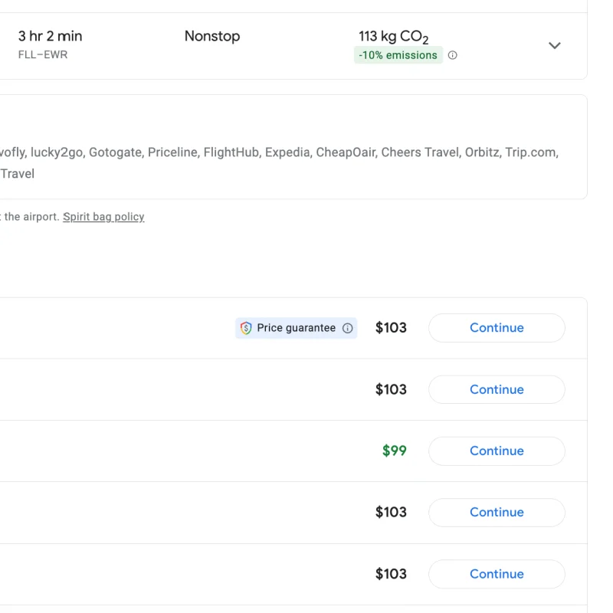Click $103 price beside Price guarantee
This screenshot has height=613, width=613.
[391, 328]
